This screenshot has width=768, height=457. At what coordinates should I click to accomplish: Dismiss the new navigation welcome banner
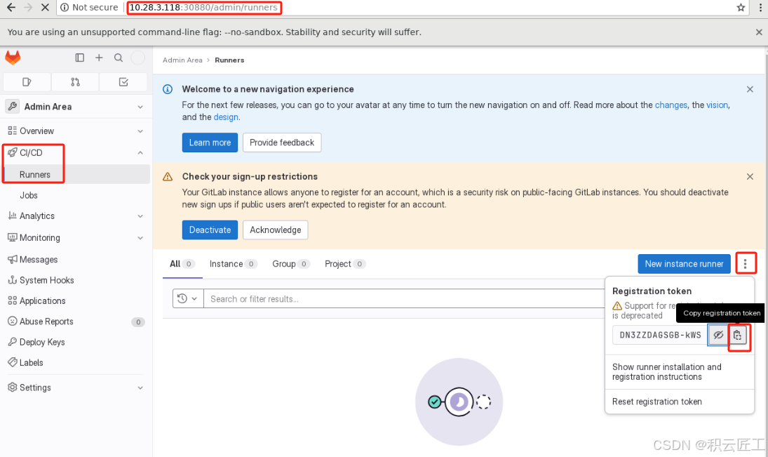[x=750, y=89]
